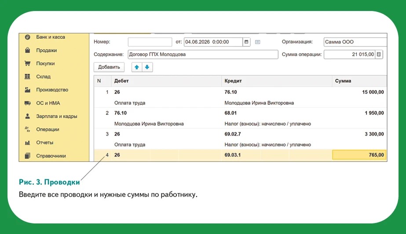The image size is (406, 234).
Task: Open the Справочники books icon
Action: point(27,156)
